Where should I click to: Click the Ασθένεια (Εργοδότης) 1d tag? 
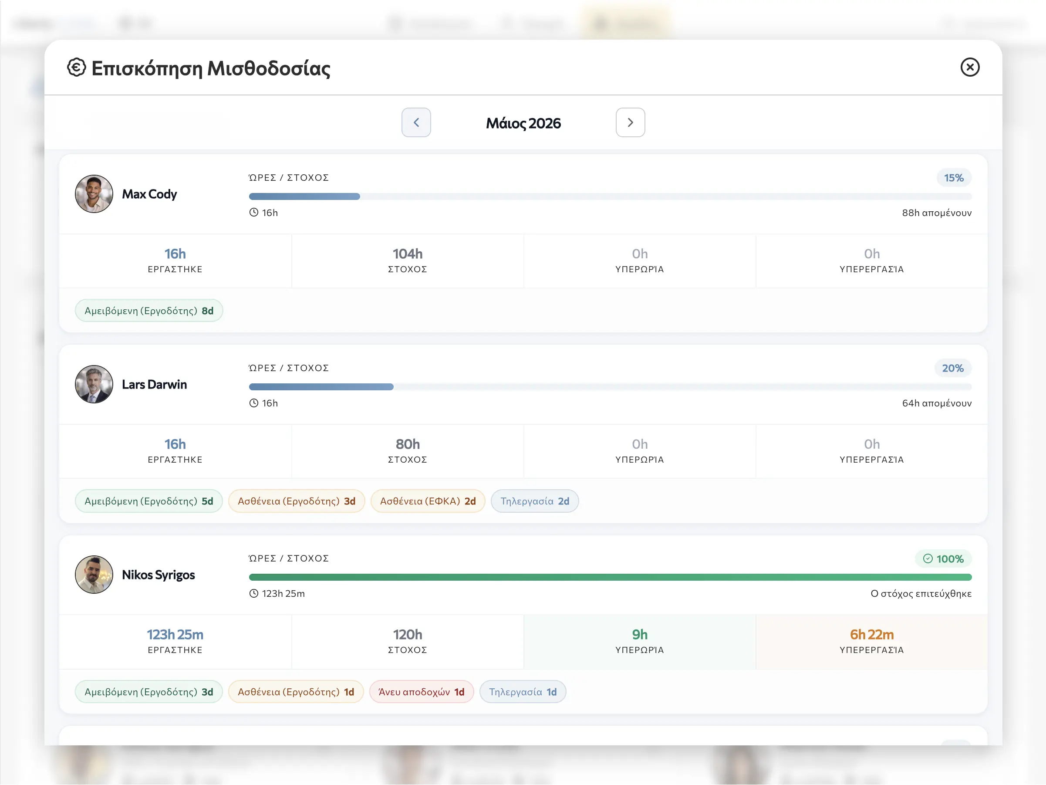(x=296, y=692)
